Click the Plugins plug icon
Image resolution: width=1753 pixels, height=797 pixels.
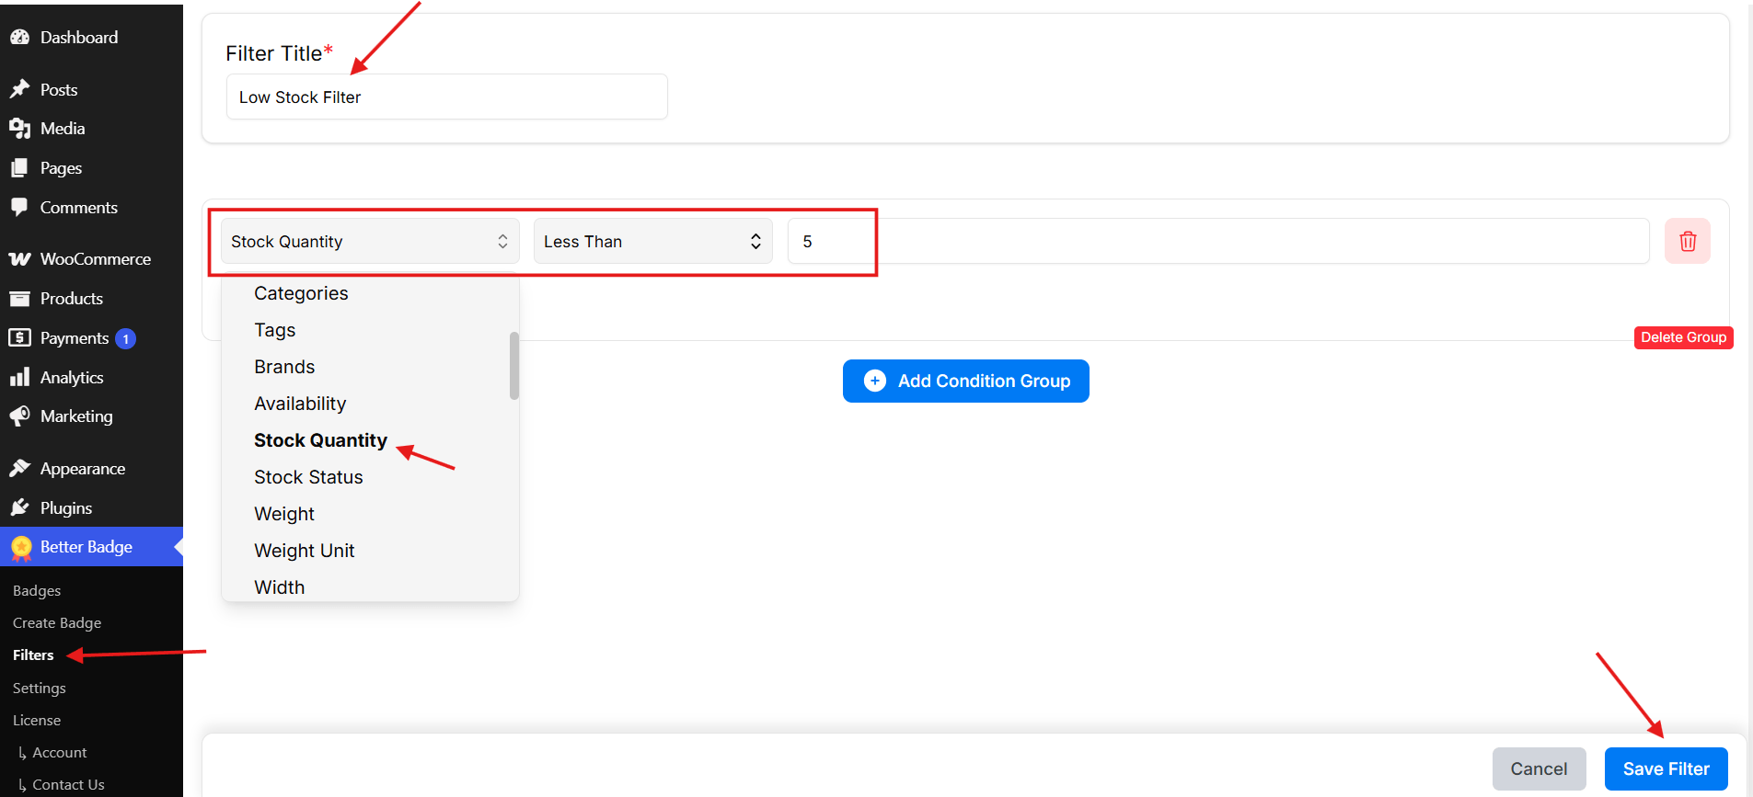[x=19, y=507]
